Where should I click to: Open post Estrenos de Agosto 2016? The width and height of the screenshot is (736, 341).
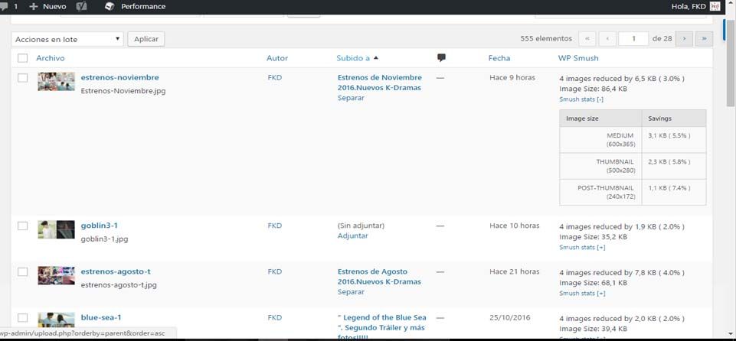coord(379,276)
